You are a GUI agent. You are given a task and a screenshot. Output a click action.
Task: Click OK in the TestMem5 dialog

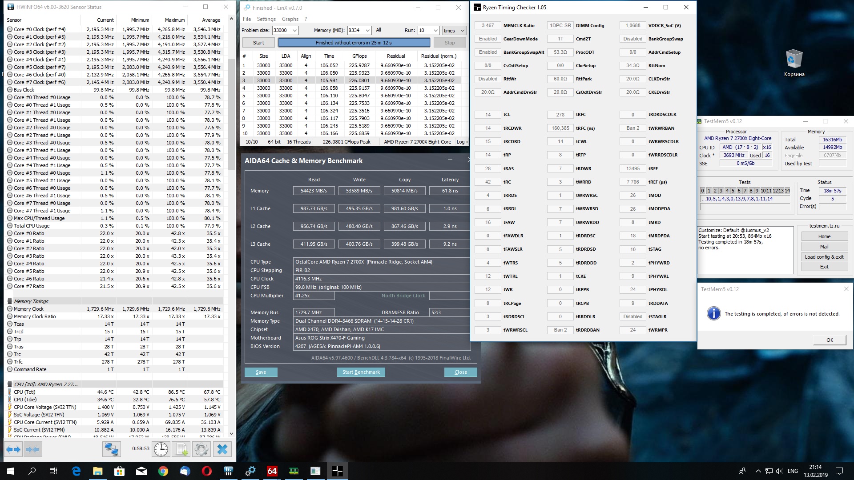tap(830, 340)
